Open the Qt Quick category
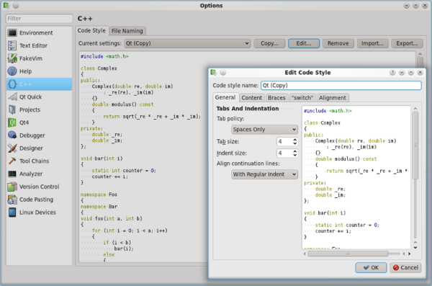The image size is (432, 286). point(39,97)
